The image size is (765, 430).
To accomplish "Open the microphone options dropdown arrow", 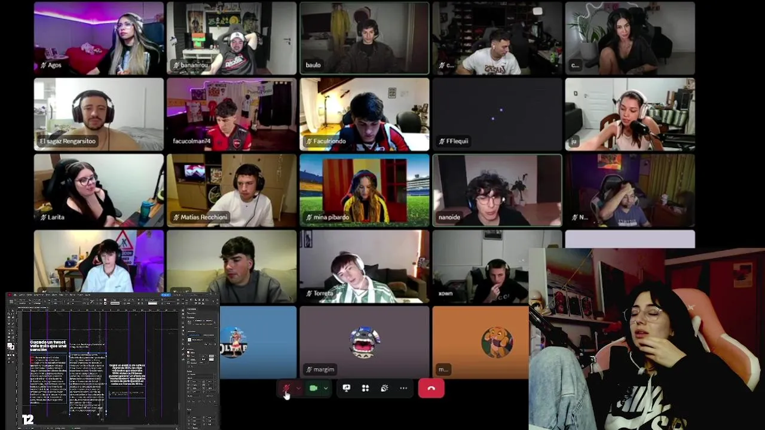I will point(298,388).
